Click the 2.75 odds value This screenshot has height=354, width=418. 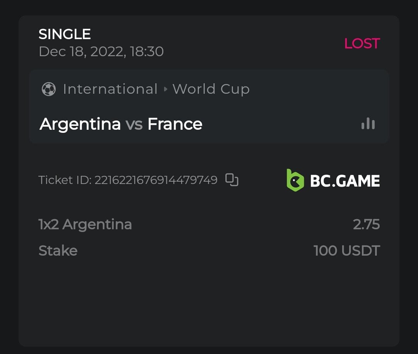[x=366, y=224]
